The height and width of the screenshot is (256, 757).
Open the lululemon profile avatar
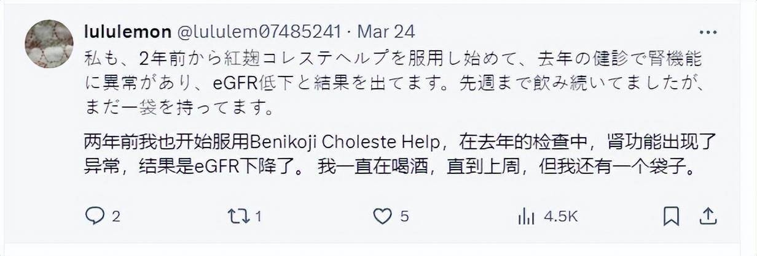pos(49,43)
